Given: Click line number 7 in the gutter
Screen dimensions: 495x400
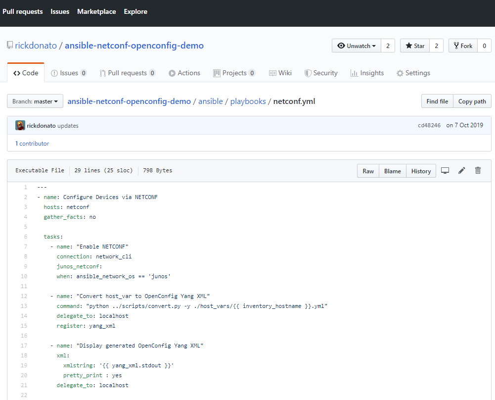Looking at the screenshot, I should pos(26,247).
